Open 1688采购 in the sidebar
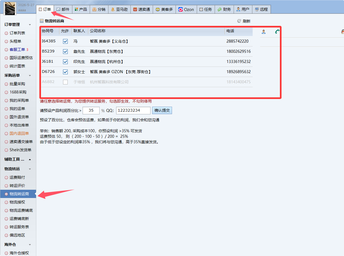Viewport: 344px width, 256px height. 18,92
